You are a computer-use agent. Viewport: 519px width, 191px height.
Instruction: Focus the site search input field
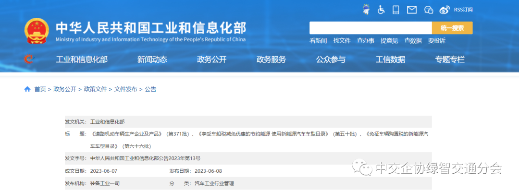coord(371,28)
